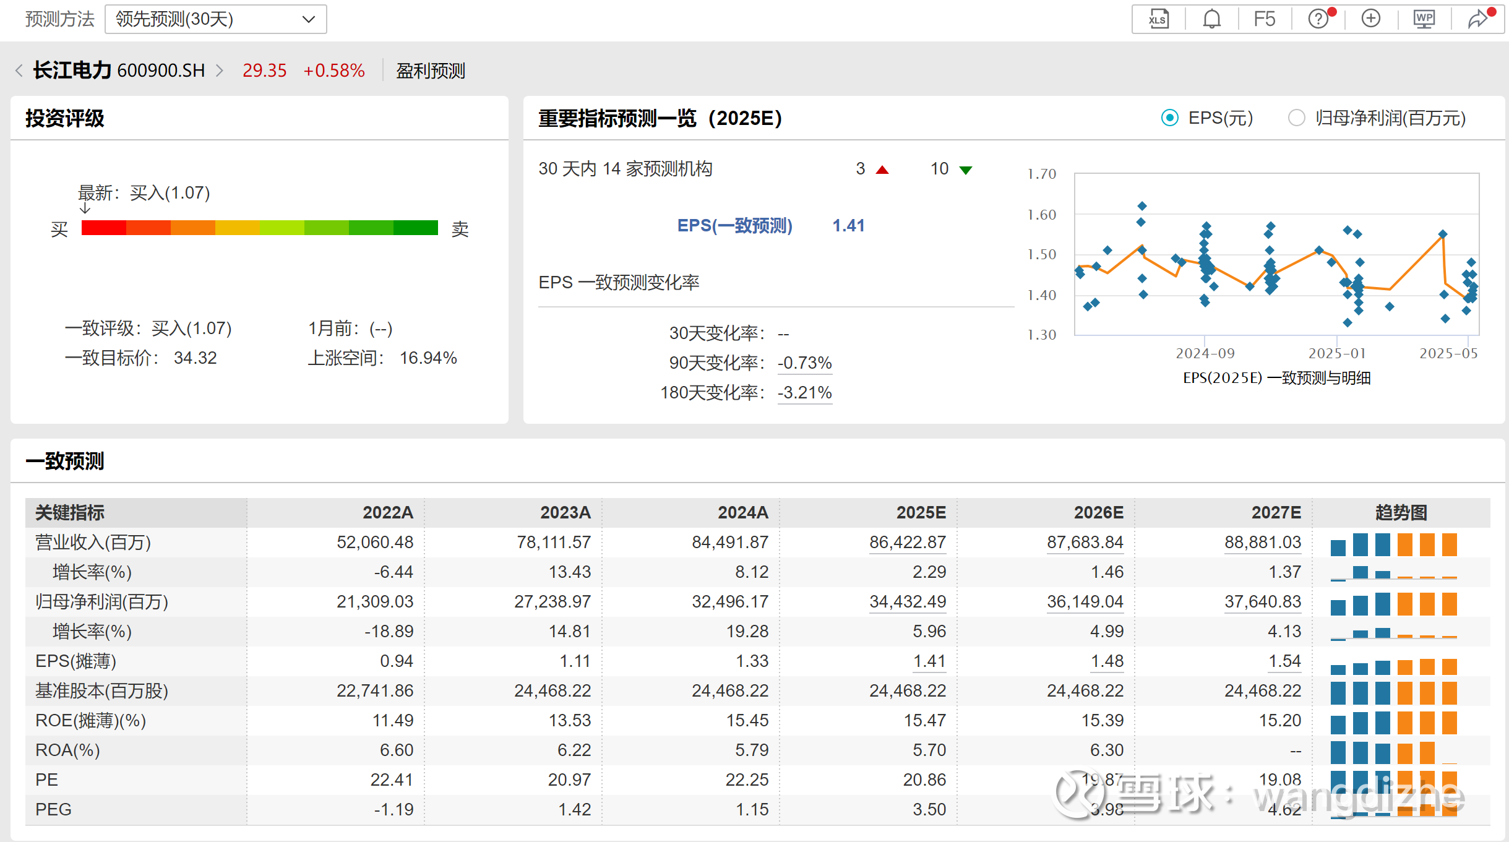Click 一致目标价 value 34.32
This screenshot has width=1509, height=842.
[x=196, y=358]
